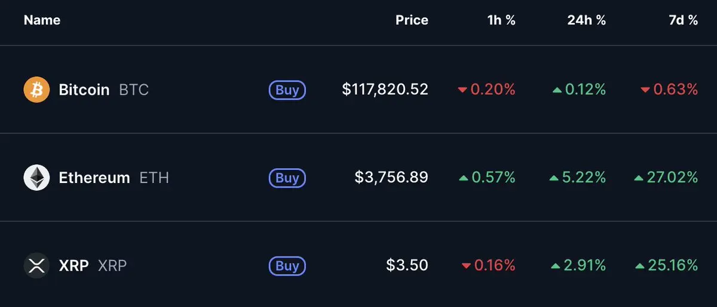Image resolution: width=717 pixels, height=307 pixels.
Task: Click Bitcoin's red 1h down arrow
Action: [462, 90]
